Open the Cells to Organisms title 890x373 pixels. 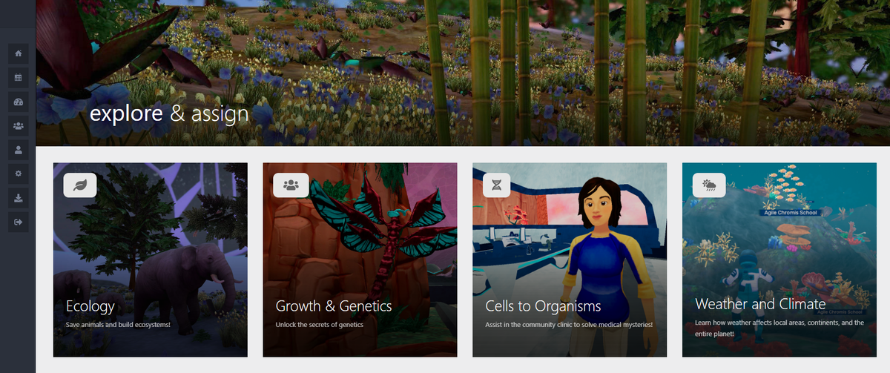coord(544,306)
